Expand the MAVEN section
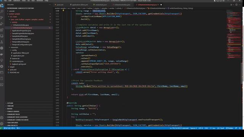Viewport: 244px width, 137px height. [29, 109]
